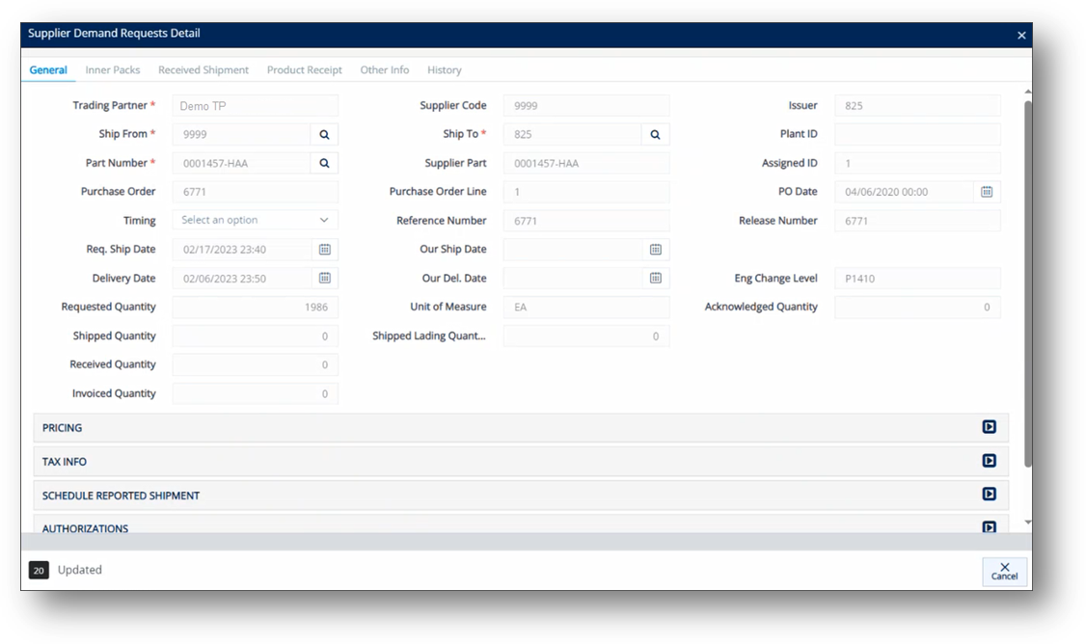Click the Req. Ship Date field
The width and height of the screenshot is (1086, 644).
point(242,250)
